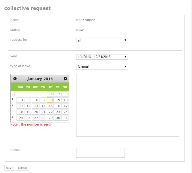Open the type of leave dropdown

(x=102, y=67)
